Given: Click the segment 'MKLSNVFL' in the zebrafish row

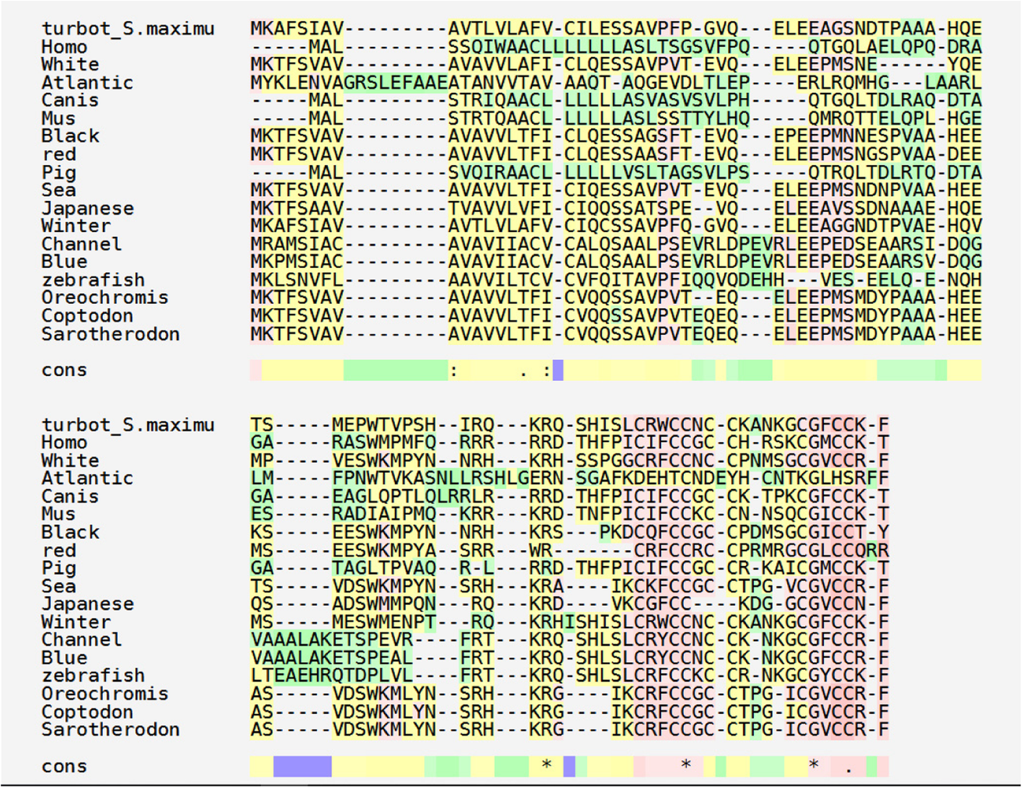Looking at the screenshot, I should [297, 280].
